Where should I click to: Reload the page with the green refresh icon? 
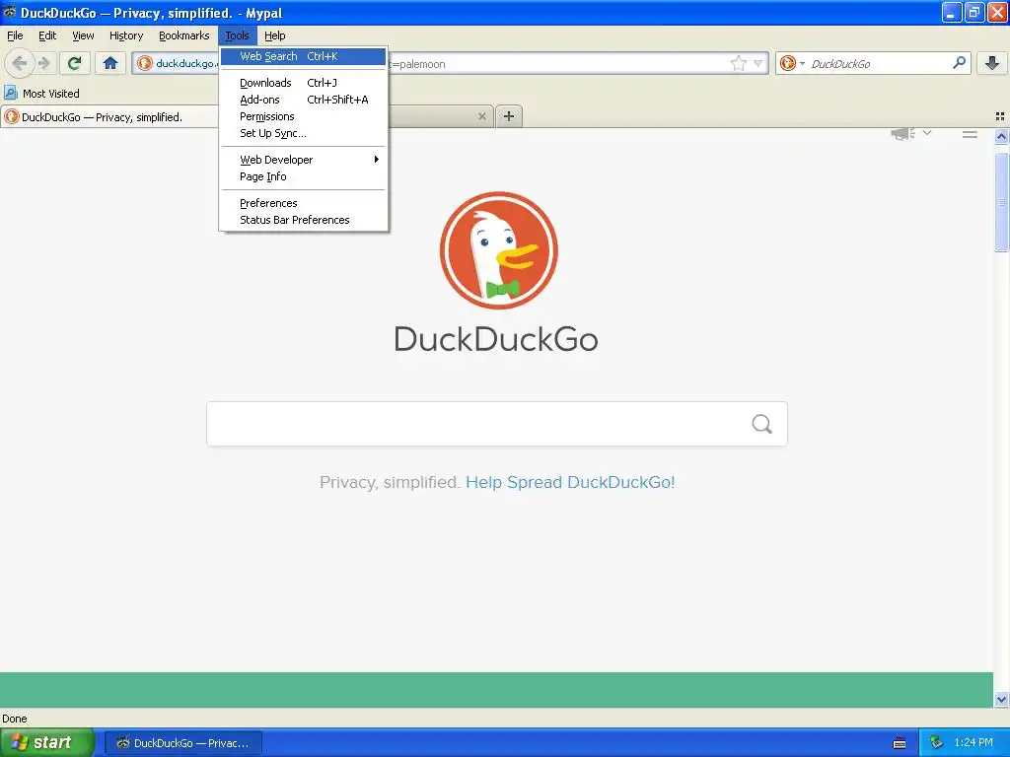pyautogui.click(x=75, y=63)
